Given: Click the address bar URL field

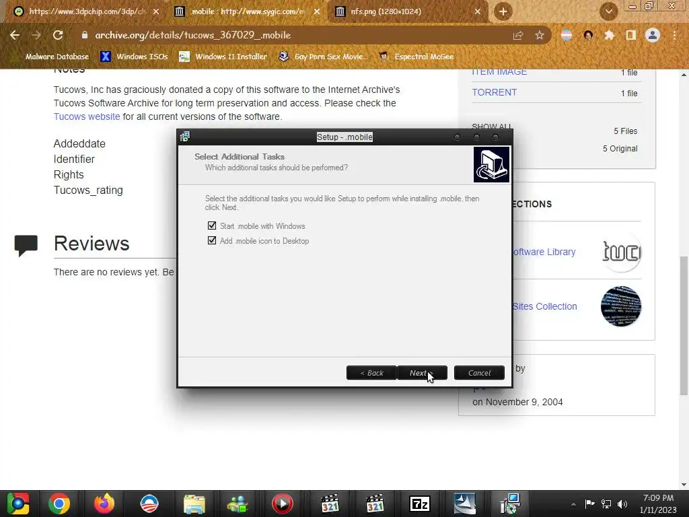Looking at the screenshot, I should click(290, 35).
